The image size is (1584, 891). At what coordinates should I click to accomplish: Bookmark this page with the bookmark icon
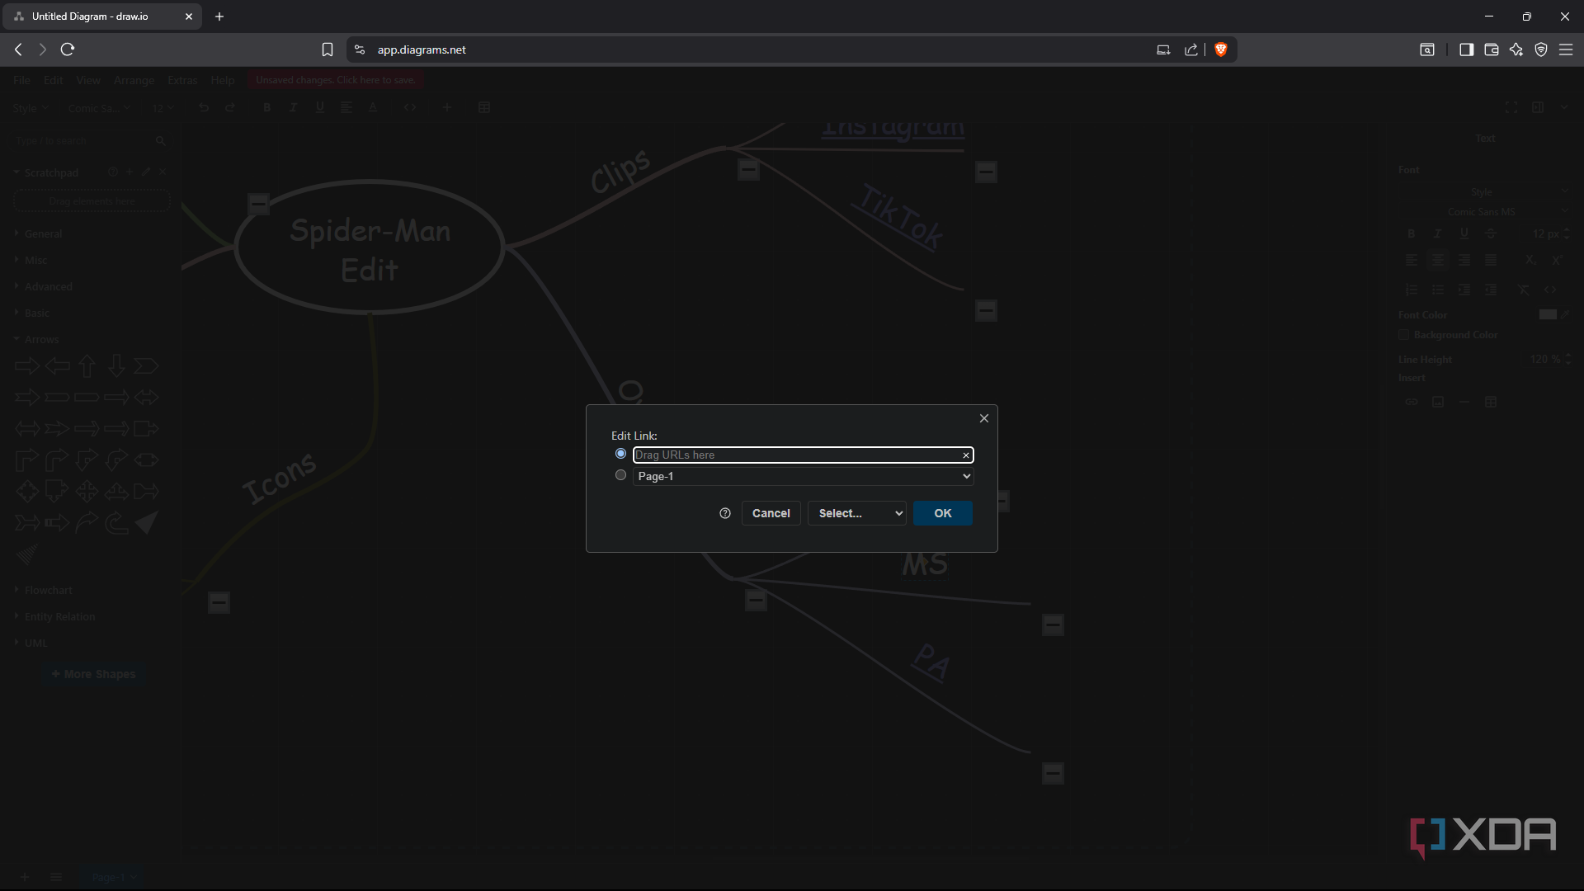[328, 49]
